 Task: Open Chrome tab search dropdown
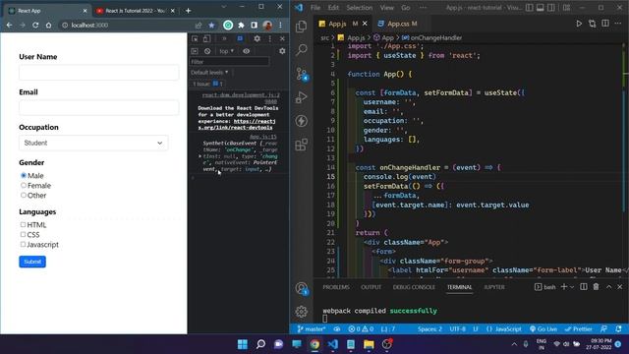pyautogui.click(x=224, y=7)
